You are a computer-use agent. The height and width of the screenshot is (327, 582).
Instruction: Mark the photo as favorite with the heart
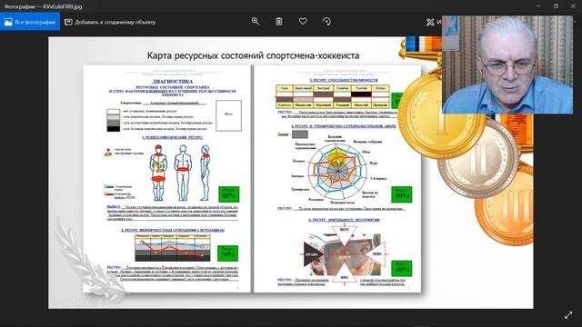click(303, 22)
